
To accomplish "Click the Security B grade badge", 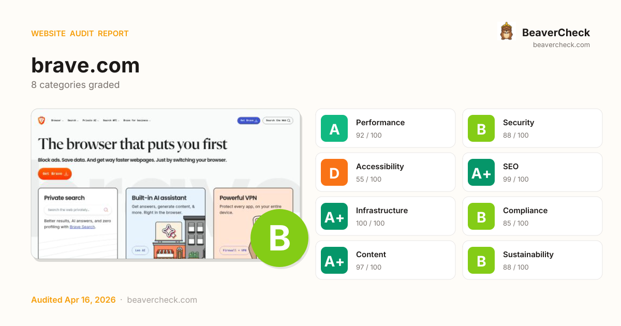I will [481, 128].
